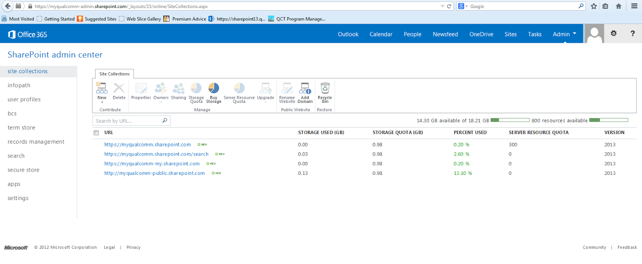The width and height of the screenshot is (642, 264).
Task: Click the browser address bar URL
Action: [x=121, y=6]
